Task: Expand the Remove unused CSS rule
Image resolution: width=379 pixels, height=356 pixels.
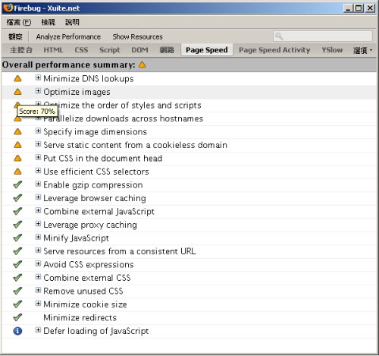Action: click(38, 290)
